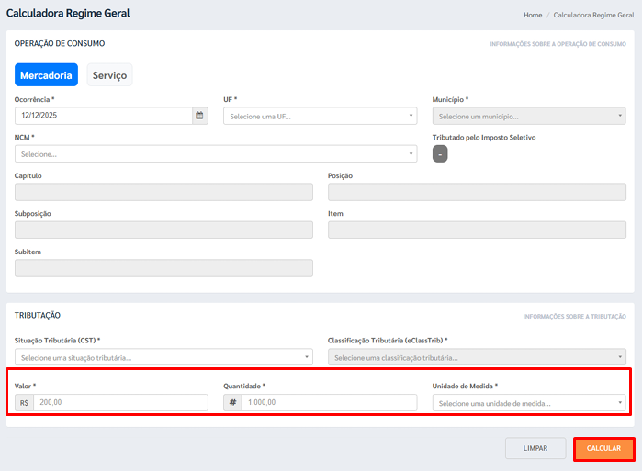Viewport: 642px width, 471px height.
Task: Open the Situação Tributária (CST) dropdown
Action: click(163, 357)
